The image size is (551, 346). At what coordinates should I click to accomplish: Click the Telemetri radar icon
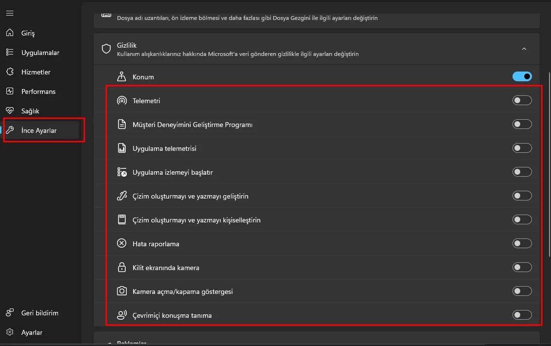tap(122, 101)
